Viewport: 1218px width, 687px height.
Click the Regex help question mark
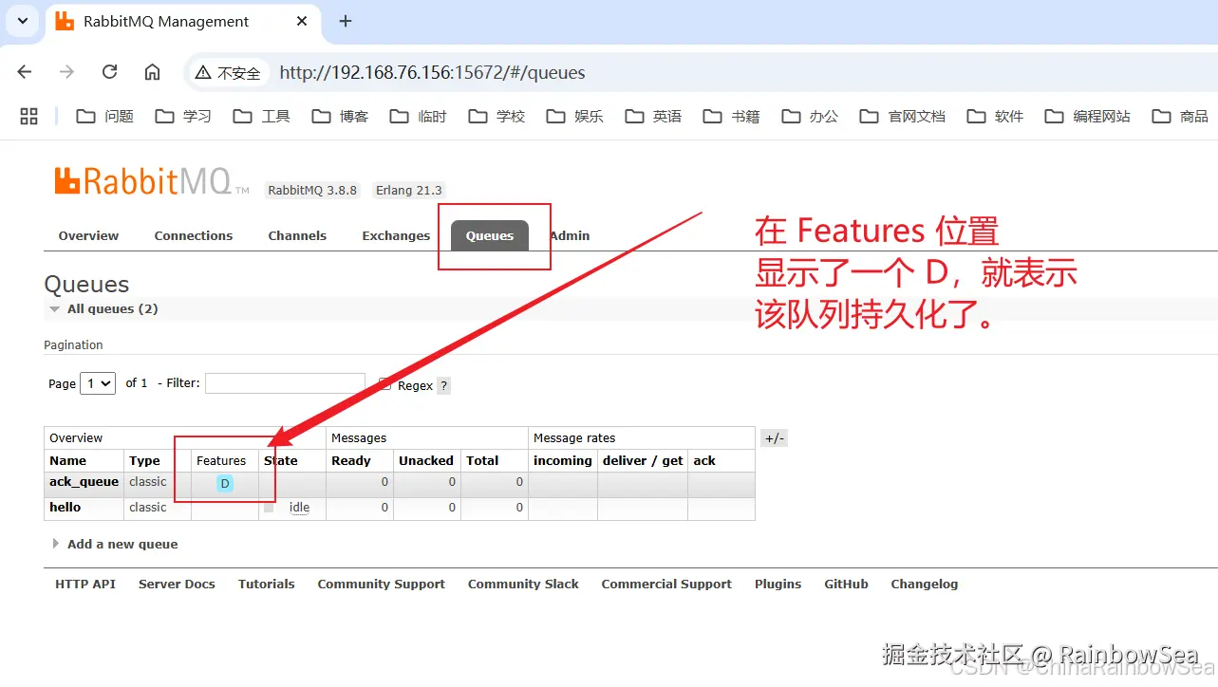click(443, 385)
